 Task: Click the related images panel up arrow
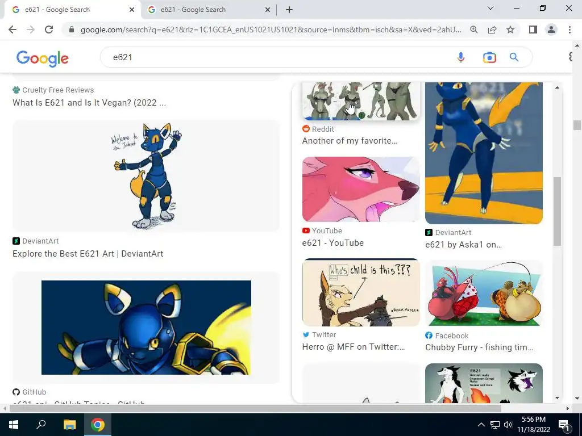[x=557, y=87]
